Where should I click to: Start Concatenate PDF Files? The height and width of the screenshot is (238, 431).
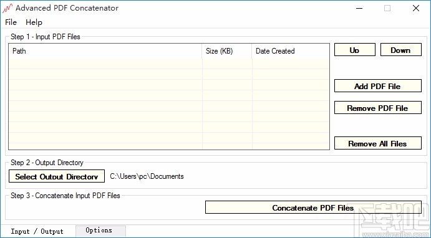click(313, 207)
